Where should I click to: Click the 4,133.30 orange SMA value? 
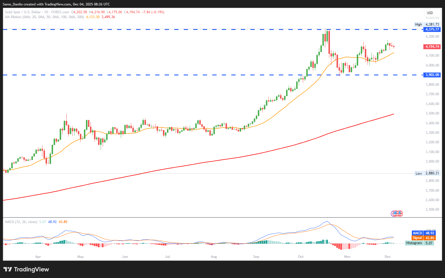(93, 17)
